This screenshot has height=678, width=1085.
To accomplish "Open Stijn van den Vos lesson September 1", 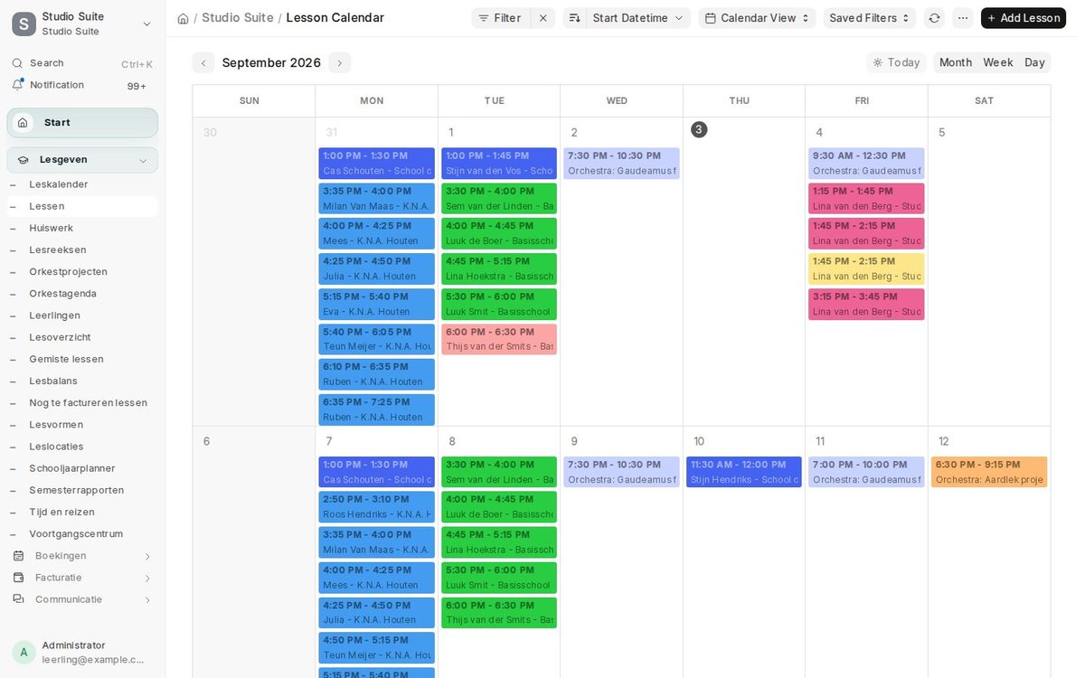I will coord(499,164).
